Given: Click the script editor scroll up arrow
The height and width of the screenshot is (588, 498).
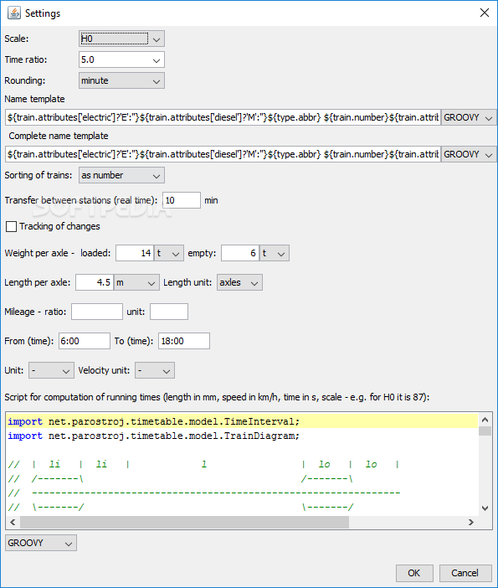Looking at the screenshot, I should pyautogui.click(x=485, y=420).
